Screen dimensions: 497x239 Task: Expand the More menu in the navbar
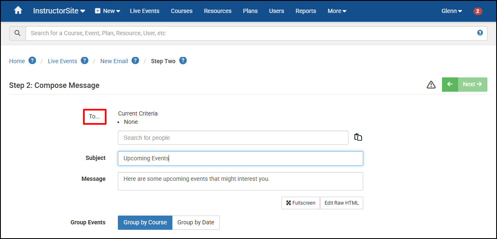pos(337,11)
